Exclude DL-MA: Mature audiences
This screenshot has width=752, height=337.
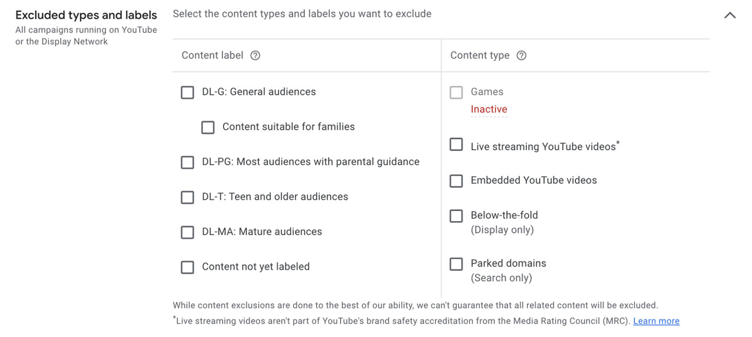[188, 232]
